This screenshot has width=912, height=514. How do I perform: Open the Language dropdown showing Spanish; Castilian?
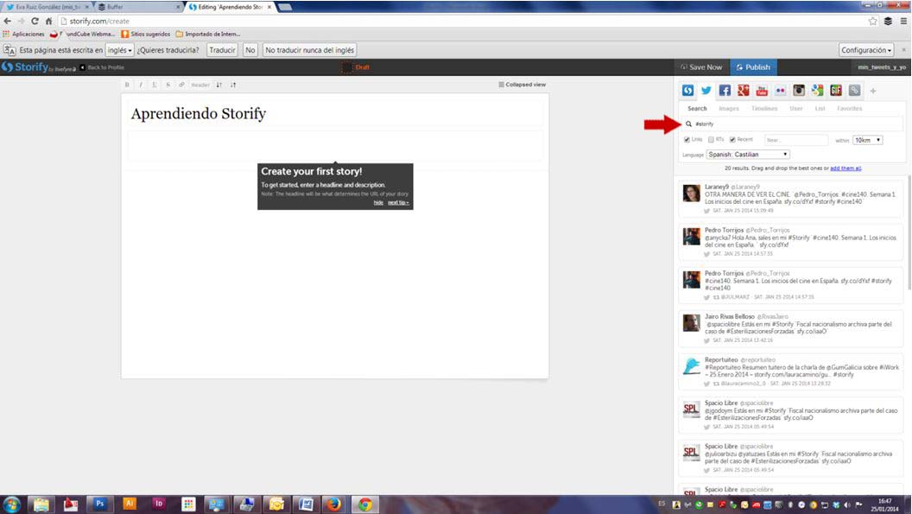[748, 155]
